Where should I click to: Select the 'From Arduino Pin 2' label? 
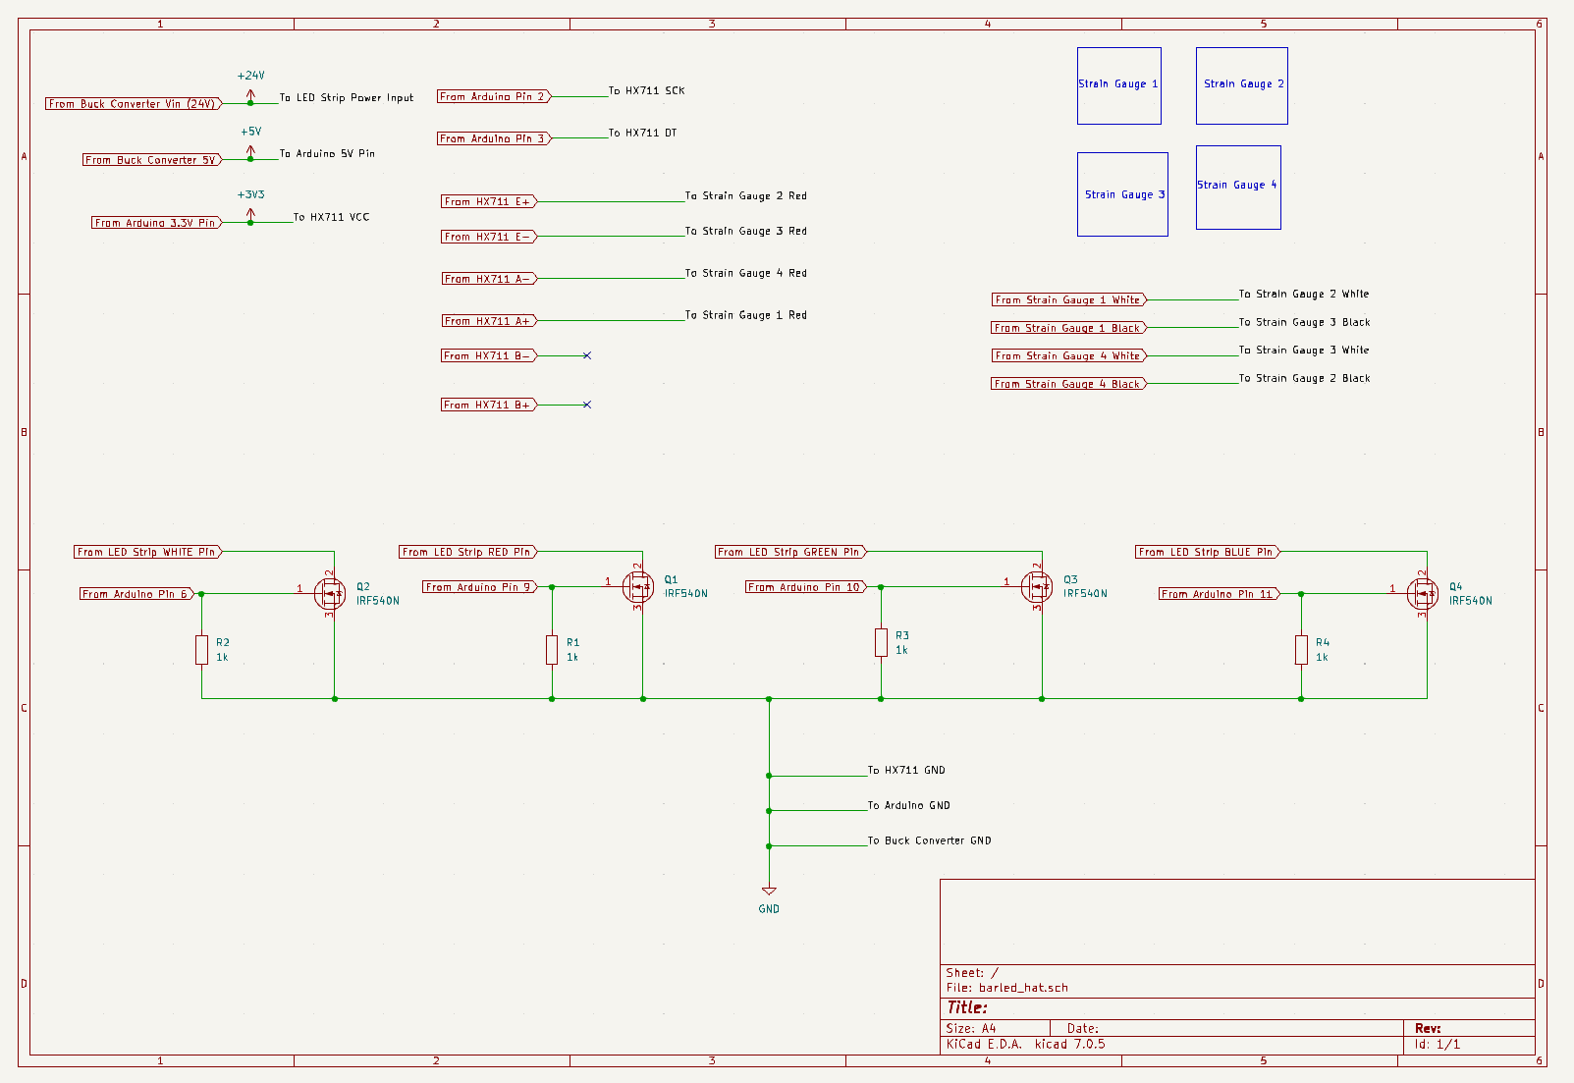tap(493, 97)
